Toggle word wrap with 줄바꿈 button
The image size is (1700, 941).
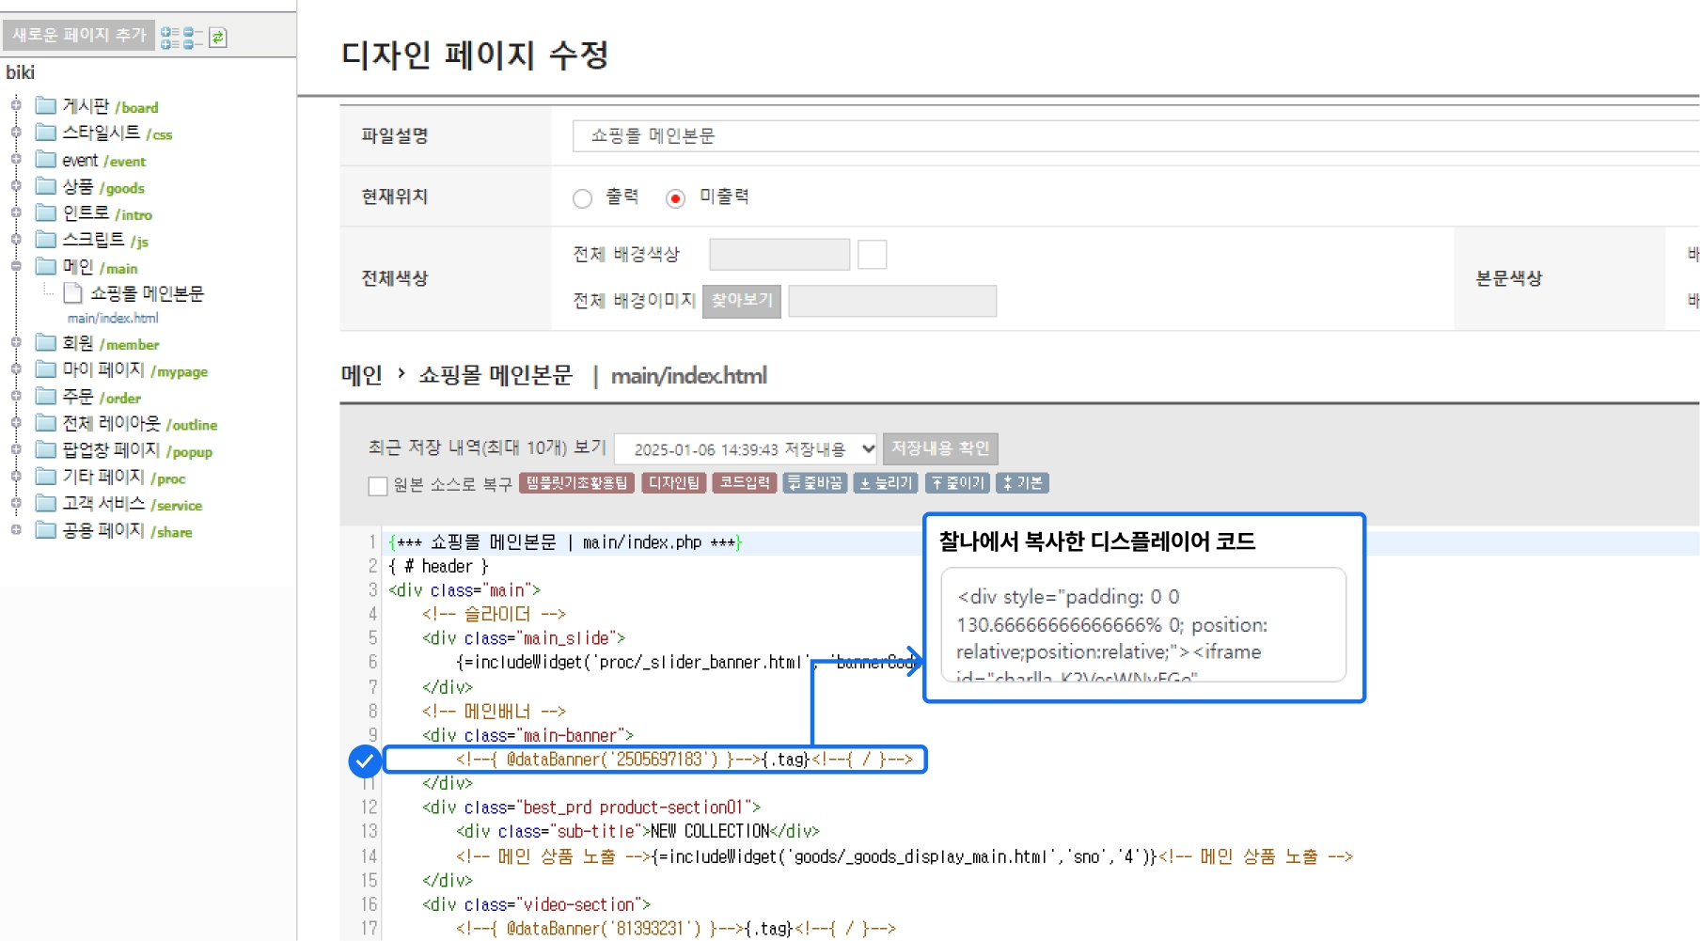click(815, 483)
